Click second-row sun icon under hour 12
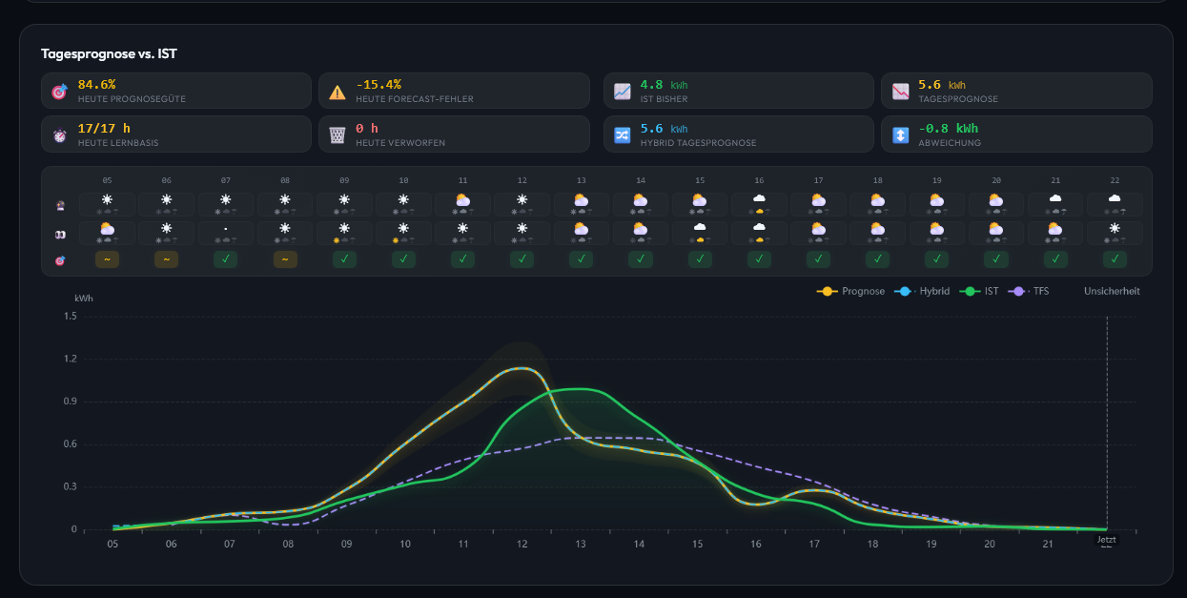The image size is (1187, 598). coord(522,228)
